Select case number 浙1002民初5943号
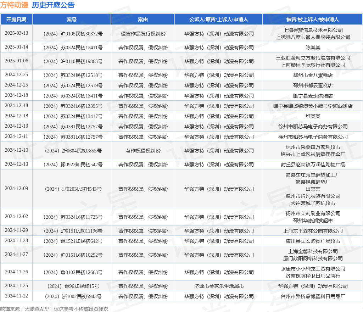This screenshot has height=312, width=363. [x=73, y=296]
